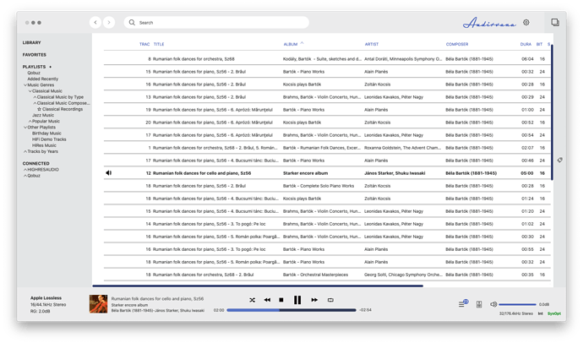Sort by the BIT column header
Screen dimensions: 583x343
tap(539, 44)
